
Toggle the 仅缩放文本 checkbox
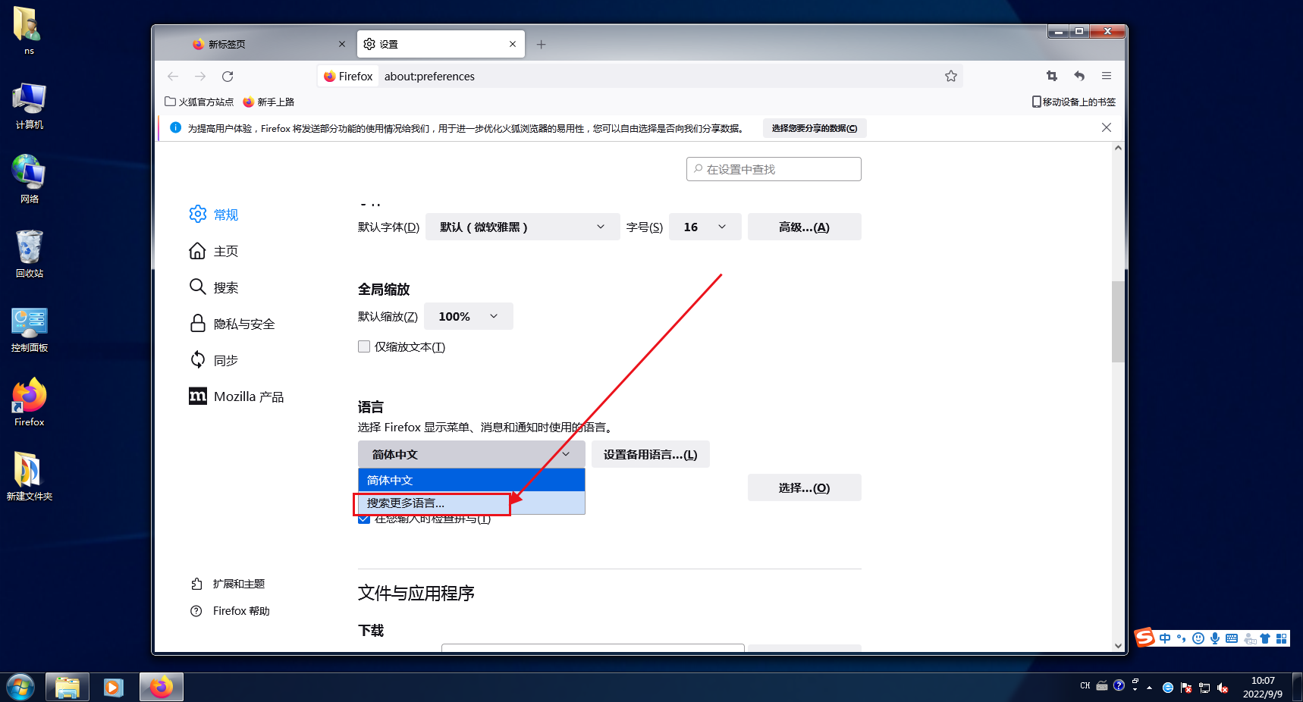click(364, 346)
